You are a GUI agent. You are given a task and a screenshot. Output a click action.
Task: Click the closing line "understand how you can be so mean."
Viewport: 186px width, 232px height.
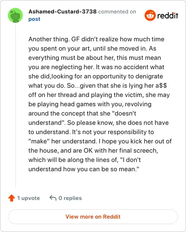(x=84, y=169)
